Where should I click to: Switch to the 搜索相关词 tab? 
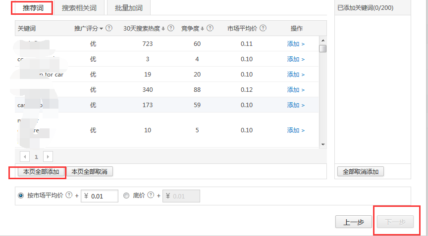click(x=79, y=8)
